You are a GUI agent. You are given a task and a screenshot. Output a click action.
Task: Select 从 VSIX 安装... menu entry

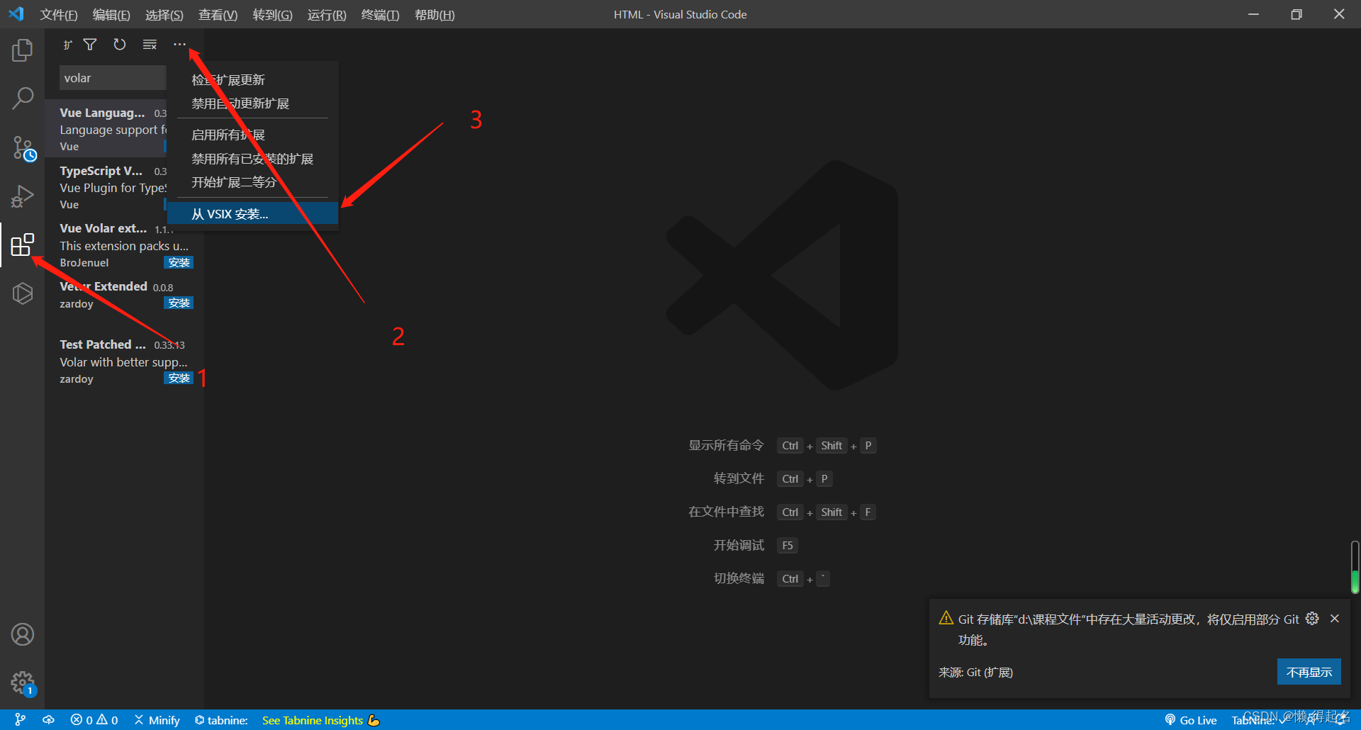tap(252, 214)
